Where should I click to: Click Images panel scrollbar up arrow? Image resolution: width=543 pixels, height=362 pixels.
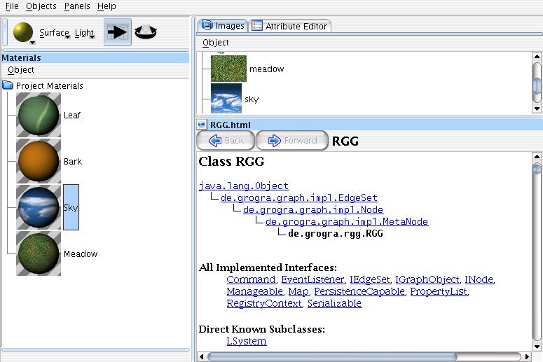click(537, 57)
